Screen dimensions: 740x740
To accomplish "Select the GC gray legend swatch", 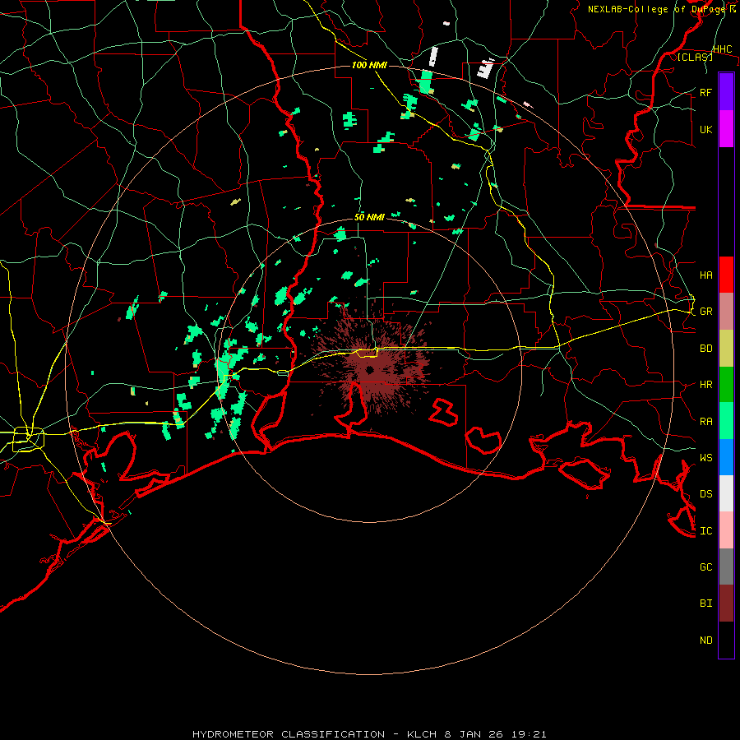I will tap(726, 567).
